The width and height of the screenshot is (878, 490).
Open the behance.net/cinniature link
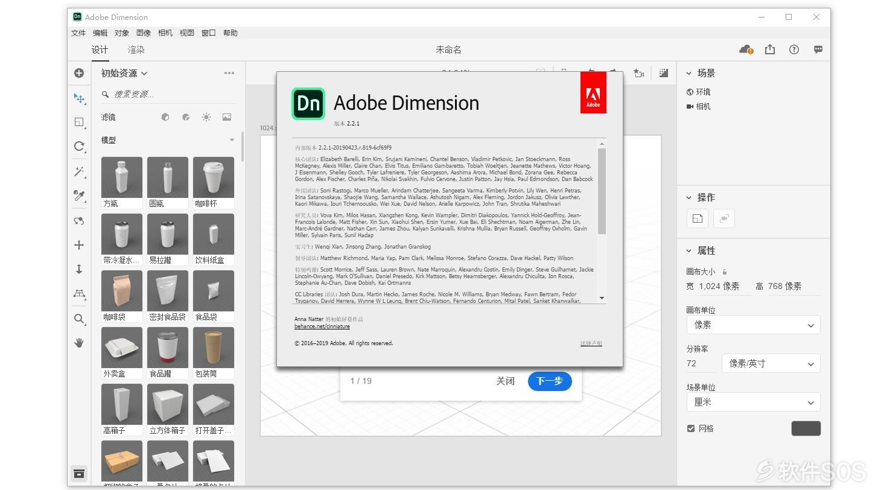322,326
